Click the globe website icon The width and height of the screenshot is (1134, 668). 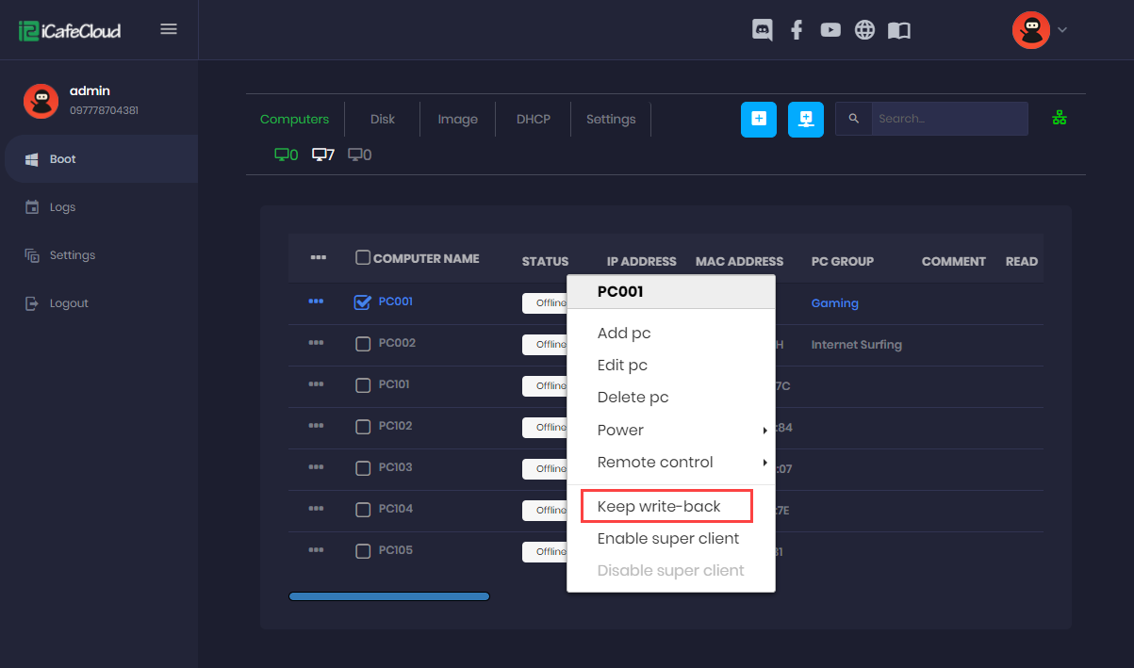point(864,29)
